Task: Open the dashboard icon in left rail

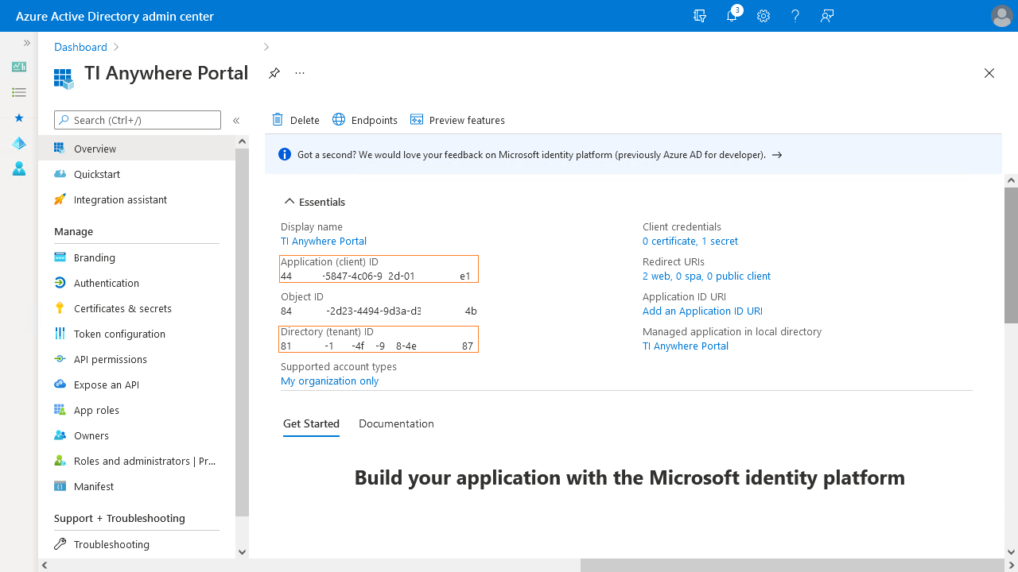Action: coord(19,67)
